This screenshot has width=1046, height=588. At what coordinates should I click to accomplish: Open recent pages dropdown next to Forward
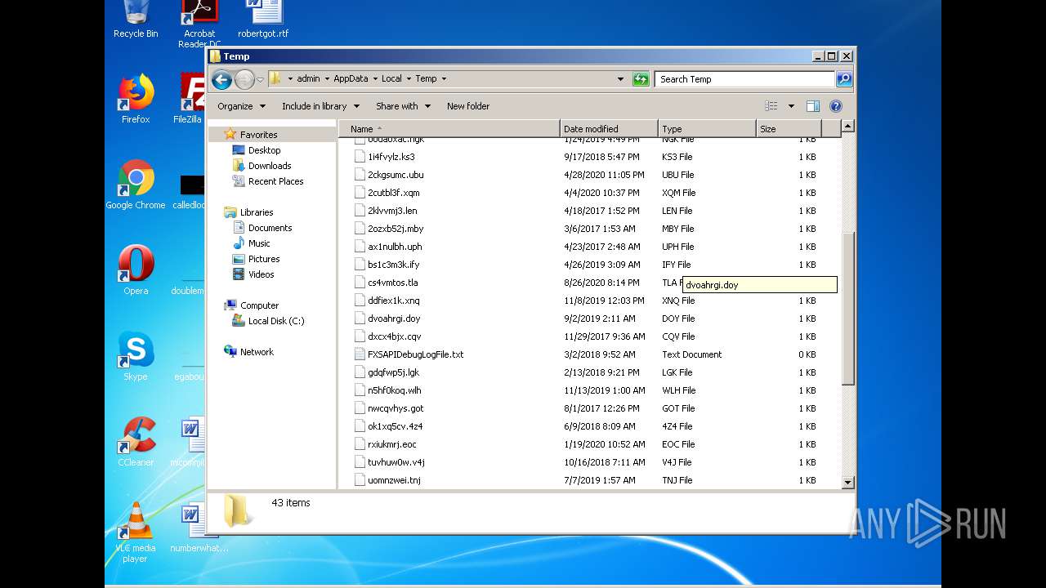260,79
